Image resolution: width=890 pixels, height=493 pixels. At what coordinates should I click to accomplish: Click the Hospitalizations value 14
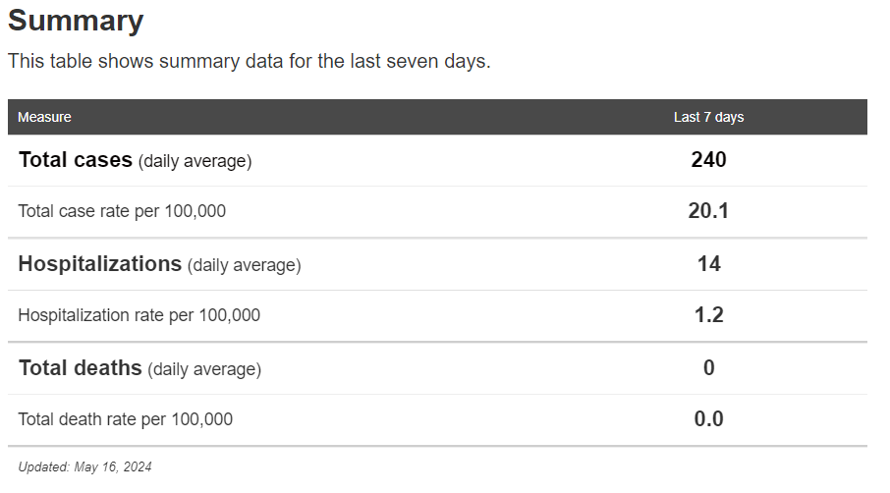tap(708, 263)
